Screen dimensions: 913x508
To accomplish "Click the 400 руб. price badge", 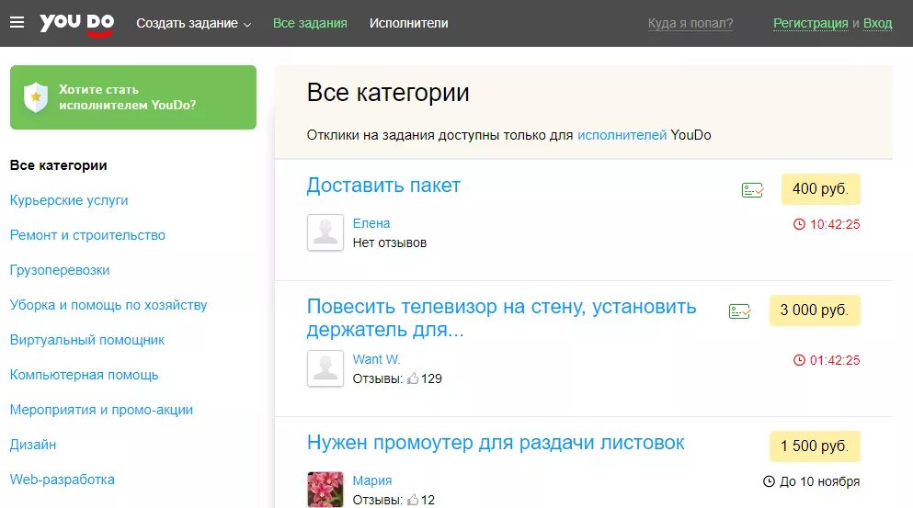I will (x=820, y=189).
